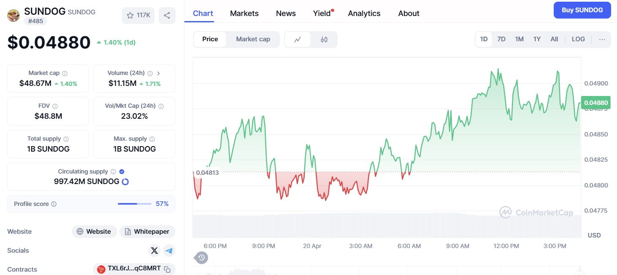Copy the contract address icon

[167, 269]
